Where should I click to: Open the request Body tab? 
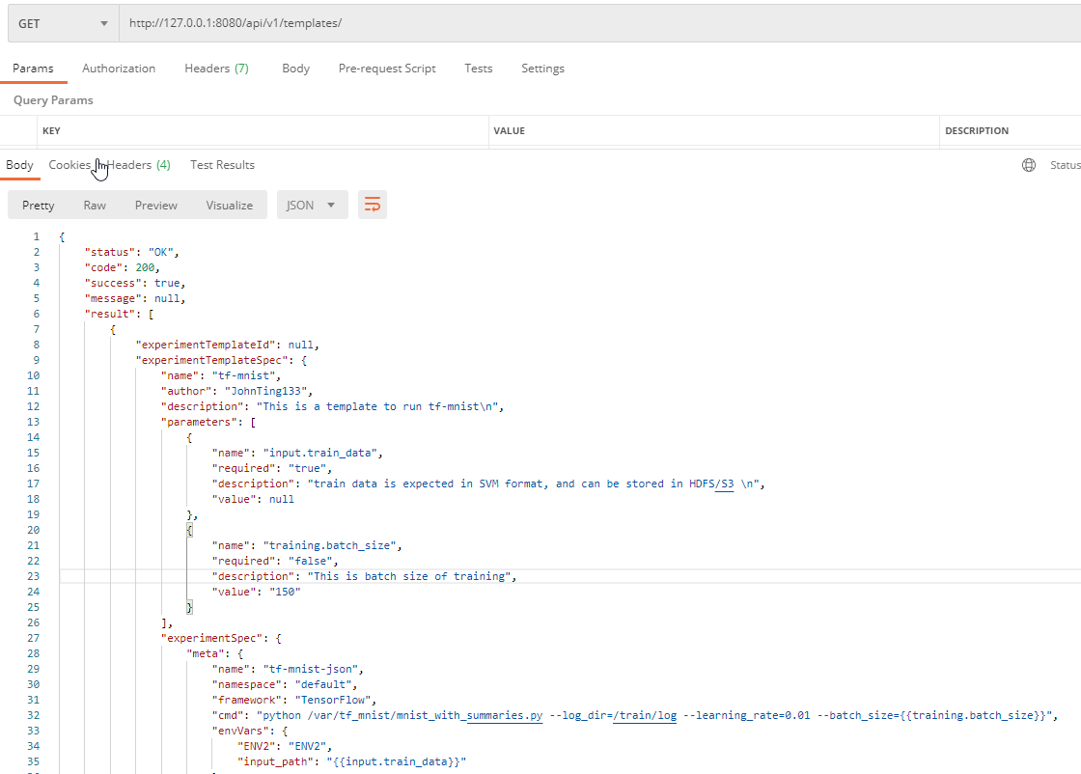click(295, 69)
